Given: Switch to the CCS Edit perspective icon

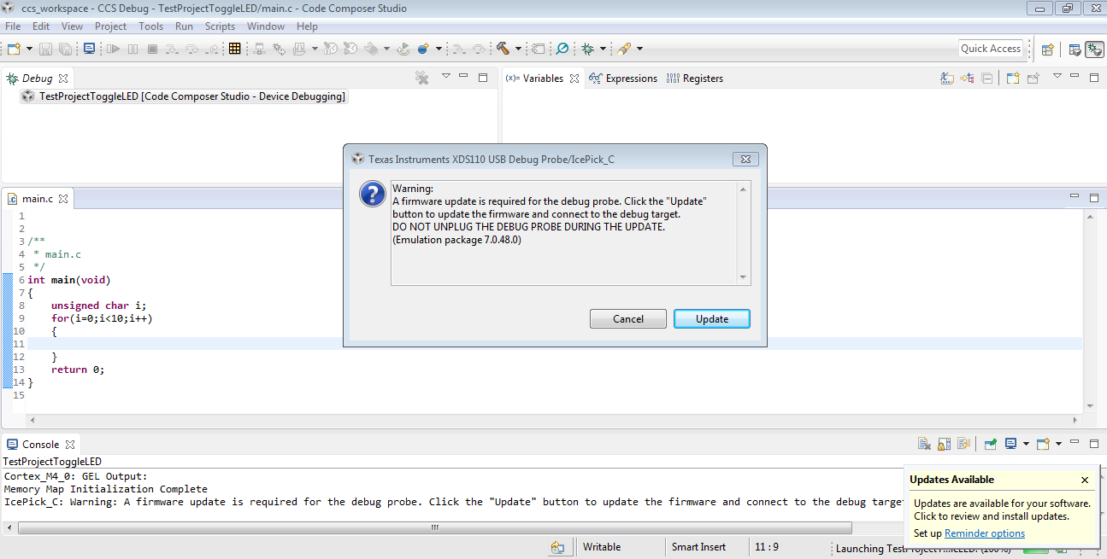Looking at the screenshot, I should pyautogui.click(x=1075, y=49).
